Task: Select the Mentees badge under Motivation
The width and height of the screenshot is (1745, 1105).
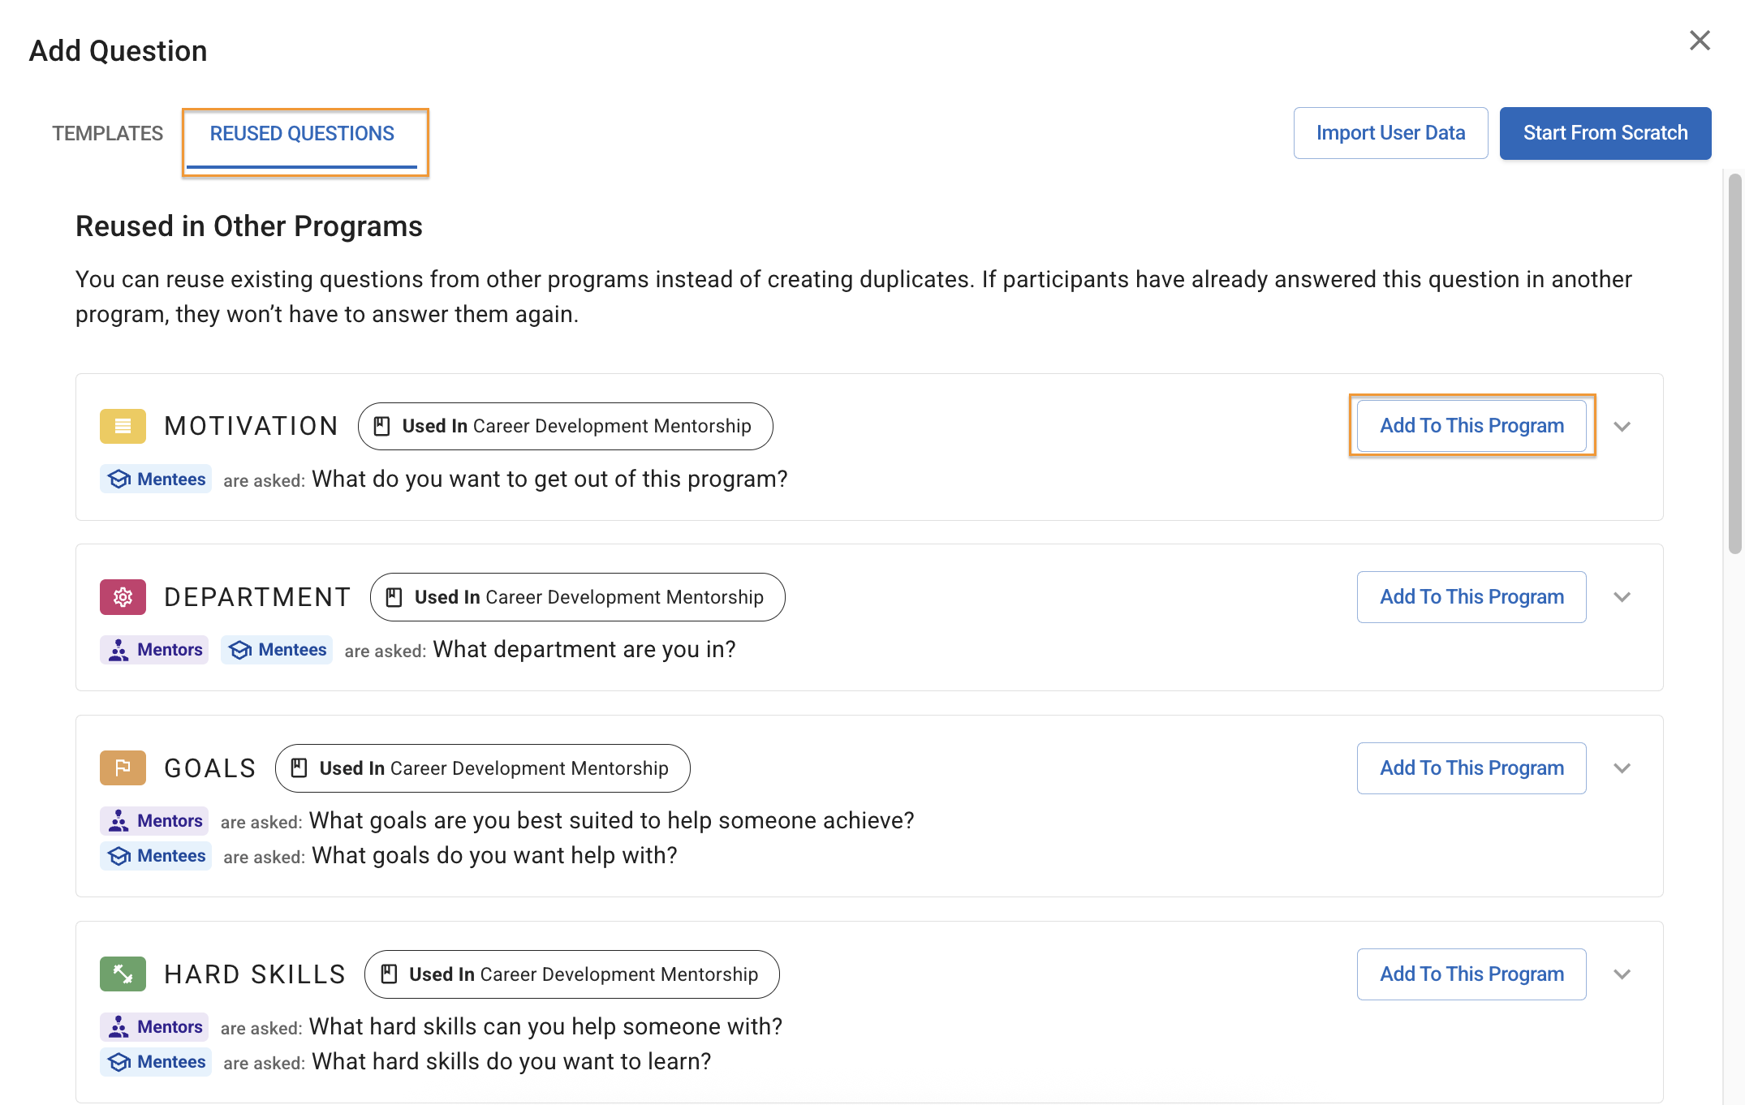Action: click(x=156, y=479)
